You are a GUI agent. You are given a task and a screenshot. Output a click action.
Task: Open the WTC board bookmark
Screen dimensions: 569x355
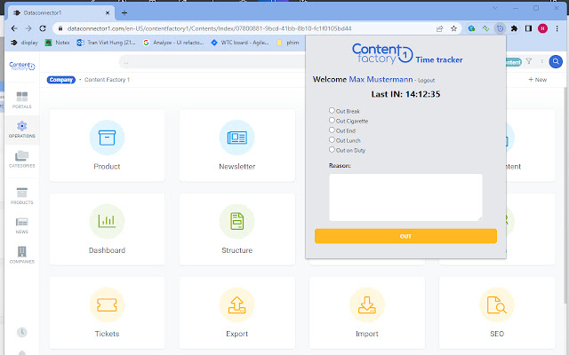(240, 43)
